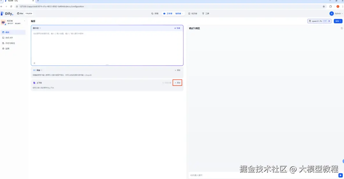Open the 探索 (Explore) nav item
Viewport: 344px width, 179px height.
pos(155,14)
